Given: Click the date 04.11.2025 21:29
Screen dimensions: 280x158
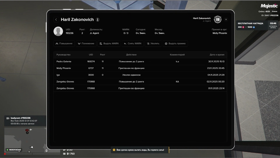Looking at the screenshot, I should 216,75.
